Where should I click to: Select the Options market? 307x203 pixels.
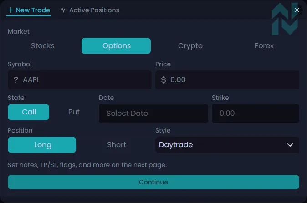[x=116, y=46]
